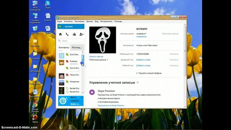Open Контакты visibility for mobile phone row
231x130 pixels.
pos(174,54)
